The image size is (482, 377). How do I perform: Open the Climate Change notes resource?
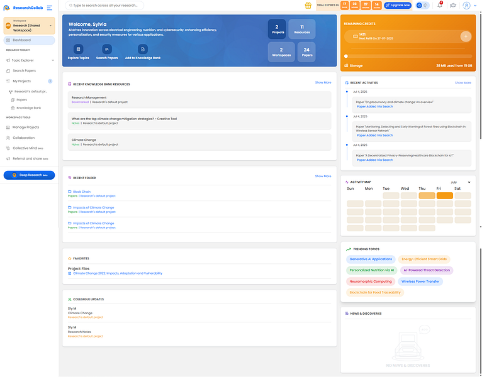pos(199,142)
